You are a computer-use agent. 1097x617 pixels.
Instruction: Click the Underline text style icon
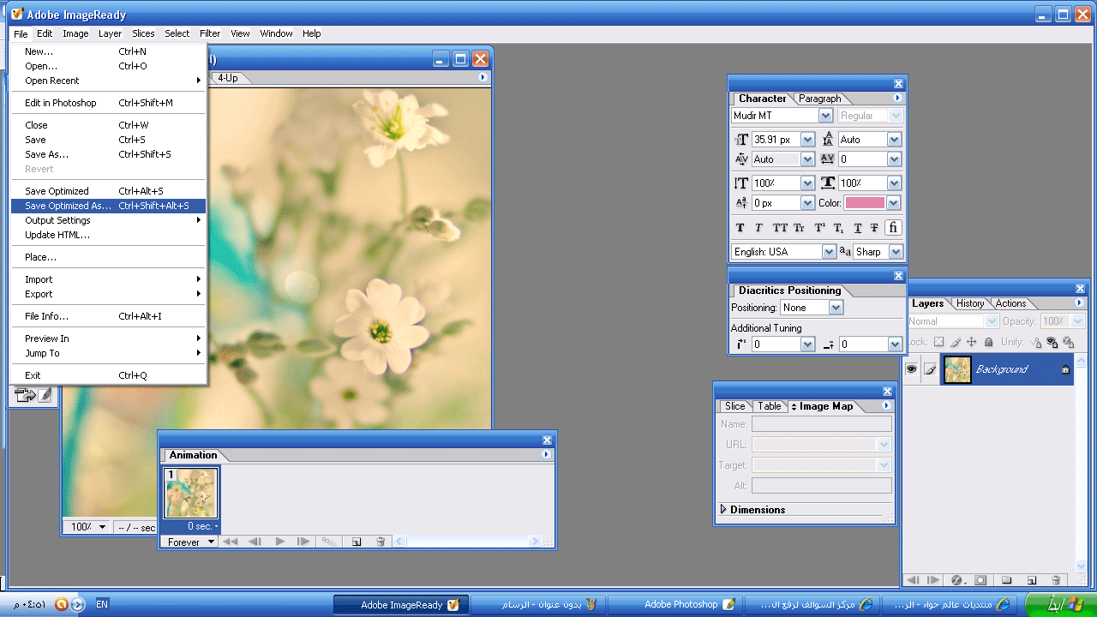click(858, 228)
